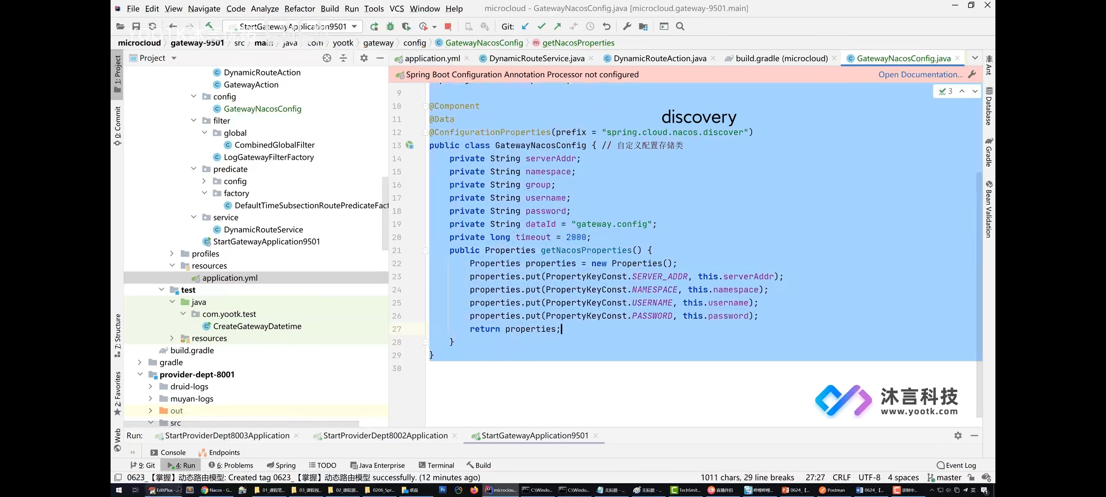Viewport: 1106px width, 497px height.
Task: Click notification banner wrench icon
Action: point(972,75)
